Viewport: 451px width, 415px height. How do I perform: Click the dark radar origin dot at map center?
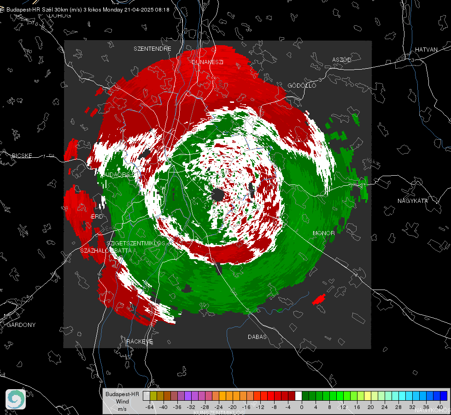(218, 195)
